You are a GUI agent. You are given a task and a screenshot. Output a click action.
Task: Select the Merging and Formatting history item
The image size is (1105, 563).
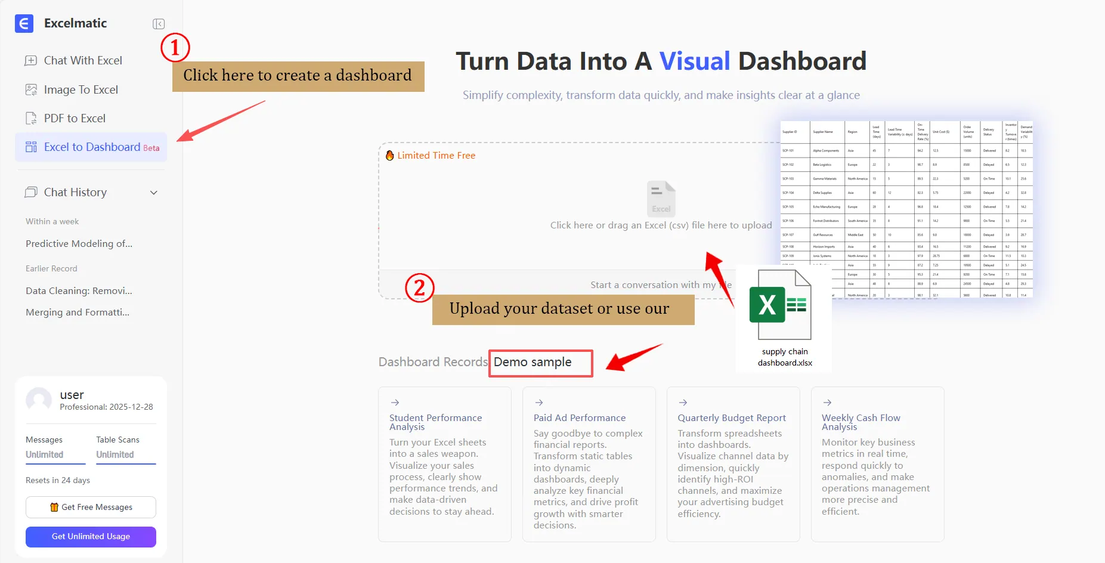coord(77,312)
